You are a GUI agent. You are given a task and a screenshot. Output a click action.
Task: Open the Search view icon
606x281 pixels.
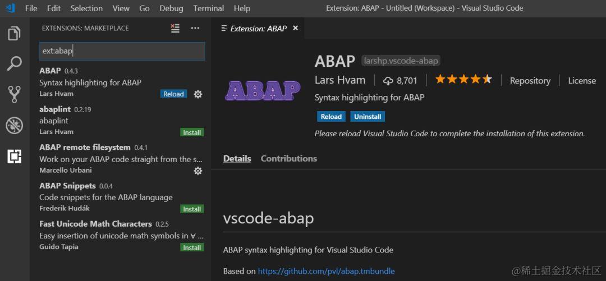tap(14, 64)
